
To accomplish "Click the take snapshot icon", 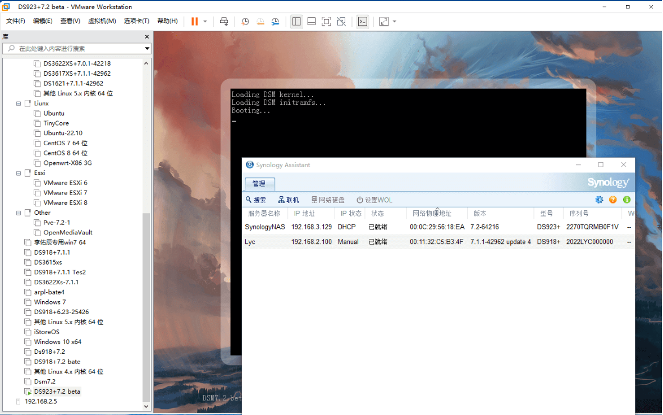I will pos(245,21).
